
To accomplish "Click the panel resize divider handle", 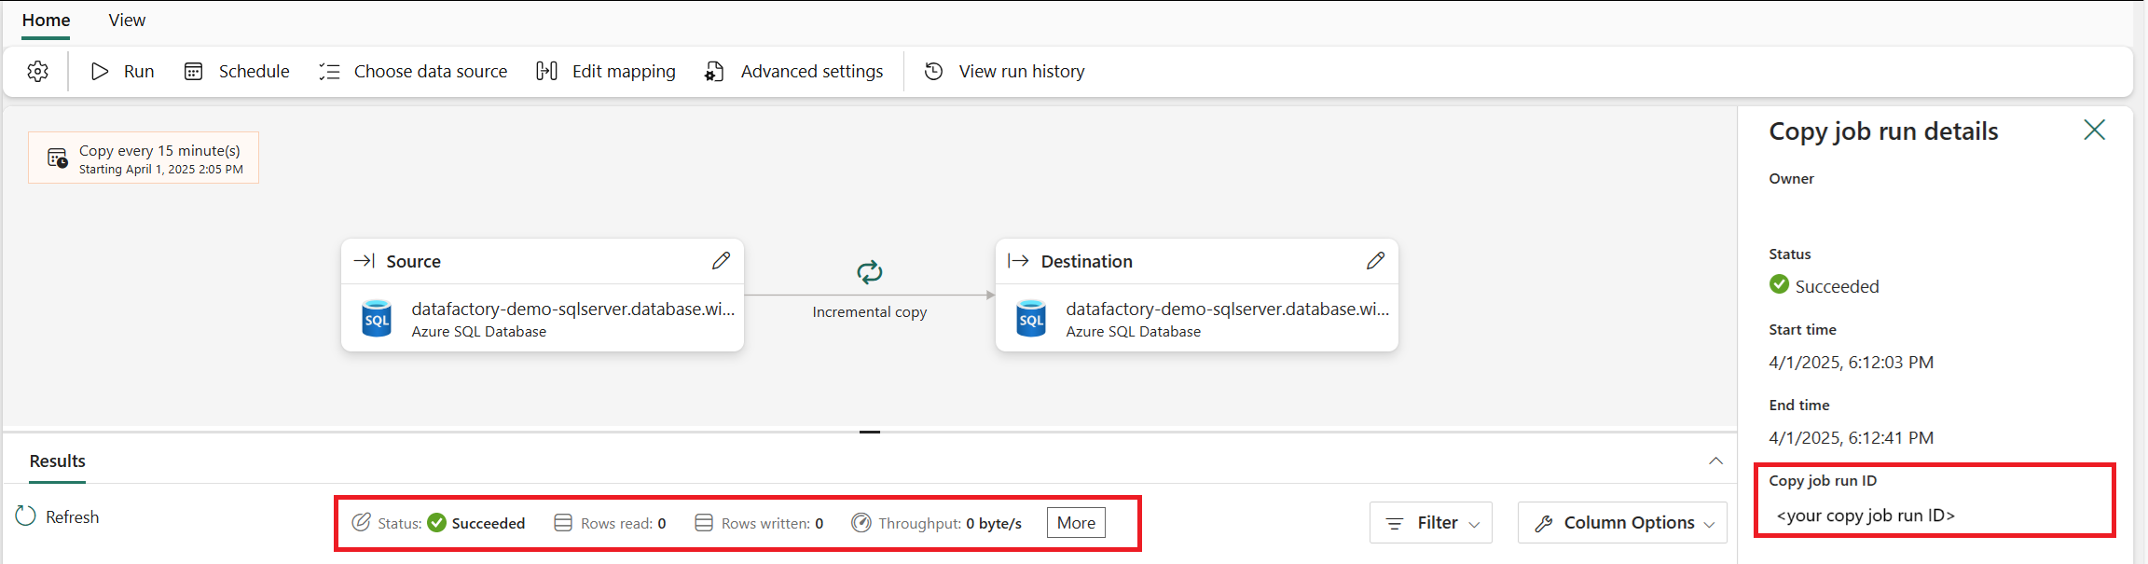I will coord(869,433).
